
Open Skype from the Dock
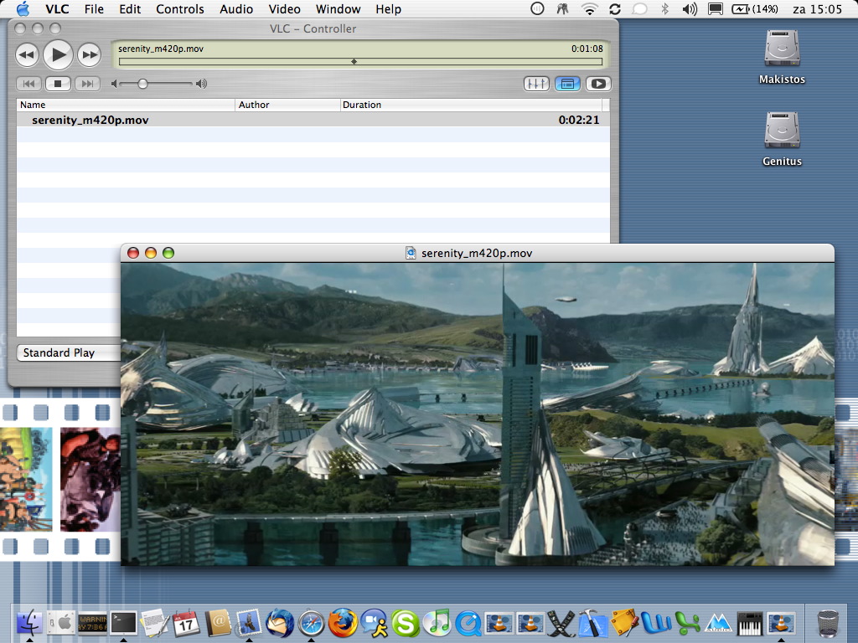405,623
